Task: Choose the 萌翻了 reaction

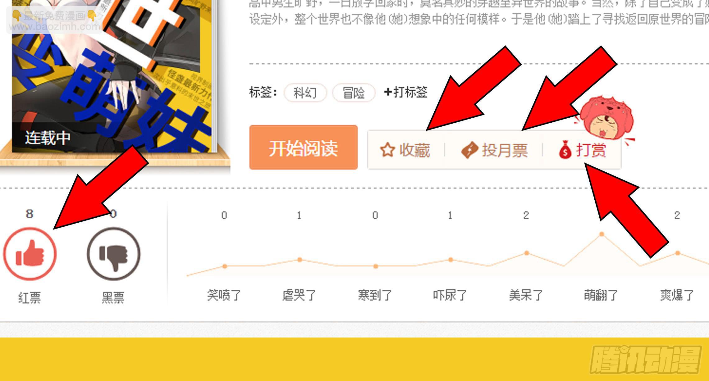Action: (x=601, y=295)
